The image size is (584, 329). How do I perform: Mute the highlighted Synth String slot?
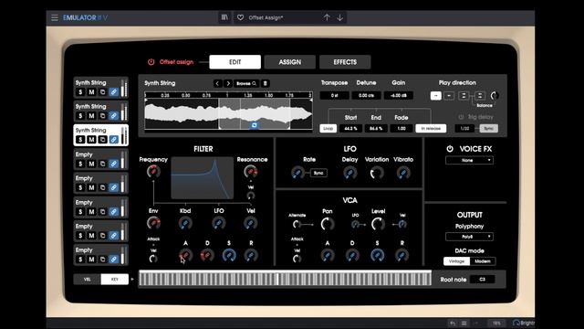tap(91, 140)
